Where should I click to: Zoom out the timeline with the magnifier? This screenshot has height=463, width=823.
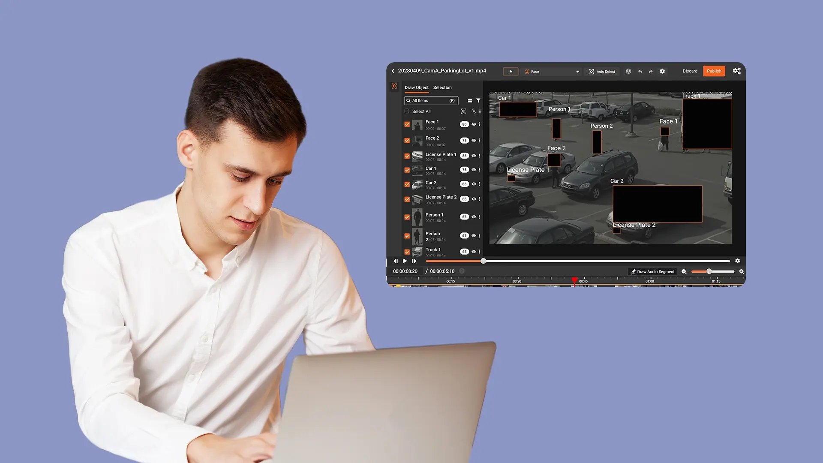[684, 272]
